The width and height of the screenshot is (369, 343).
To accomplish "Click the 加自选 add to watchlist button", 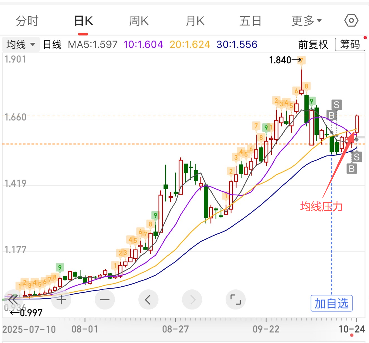I will pyautogui.click(x=332, y=303).
